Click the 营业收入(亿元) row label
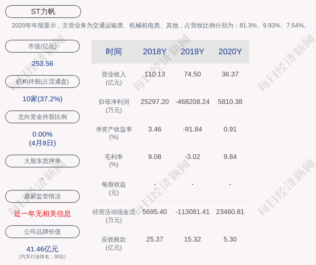The width and height of the screenshot is (316, 265). pyautogui.click(x=114, y=78)
